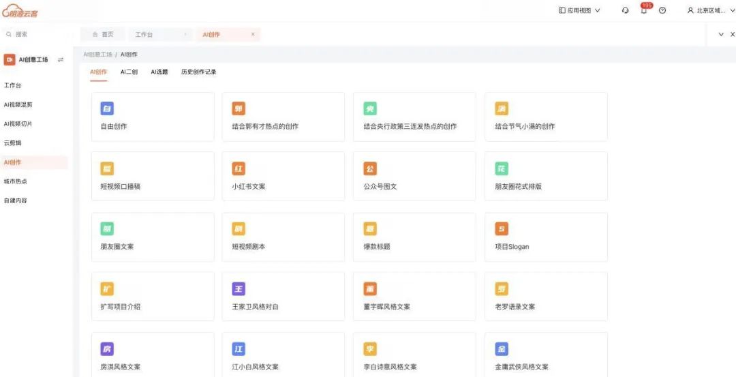Expand the tab list chevron at right
Image resolution: width=736 pixels, height=377 pixels.
coord(721,34)
